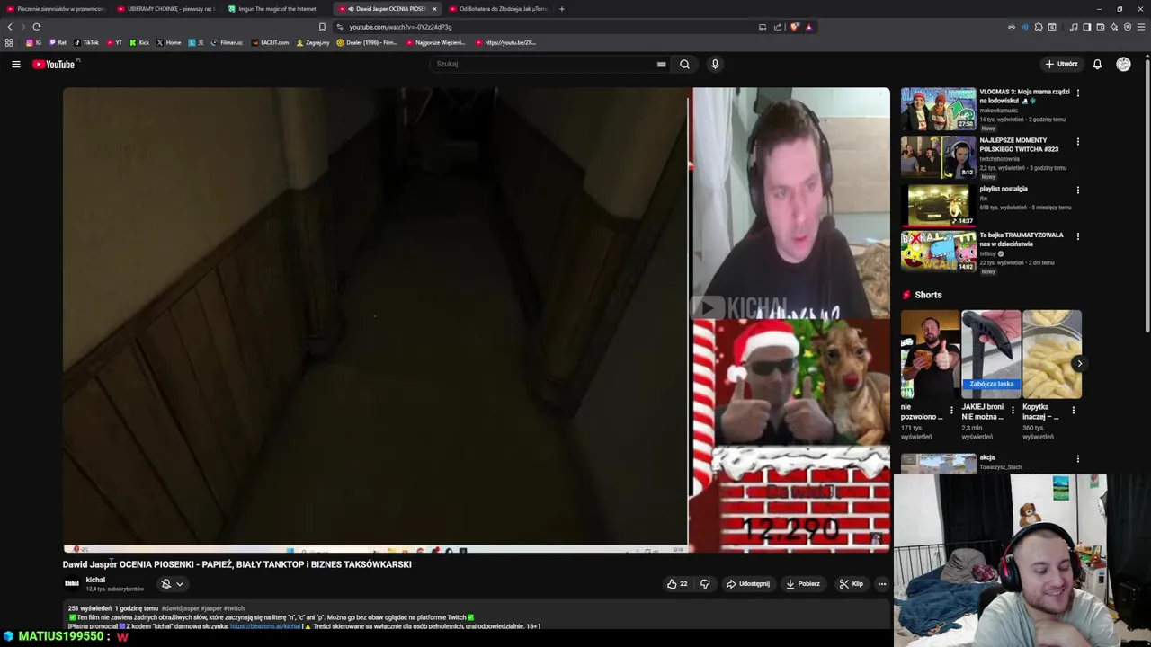This screenshot has height=647, width=1151.
Task: Open VLOGMAS 3 video thumbnail
Action: click(x=939, y=110)
